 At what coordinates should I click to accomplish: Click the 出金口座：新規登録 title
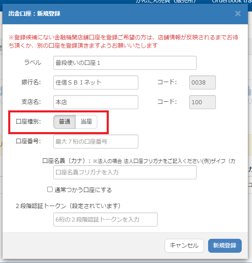(x=34, y=14)
